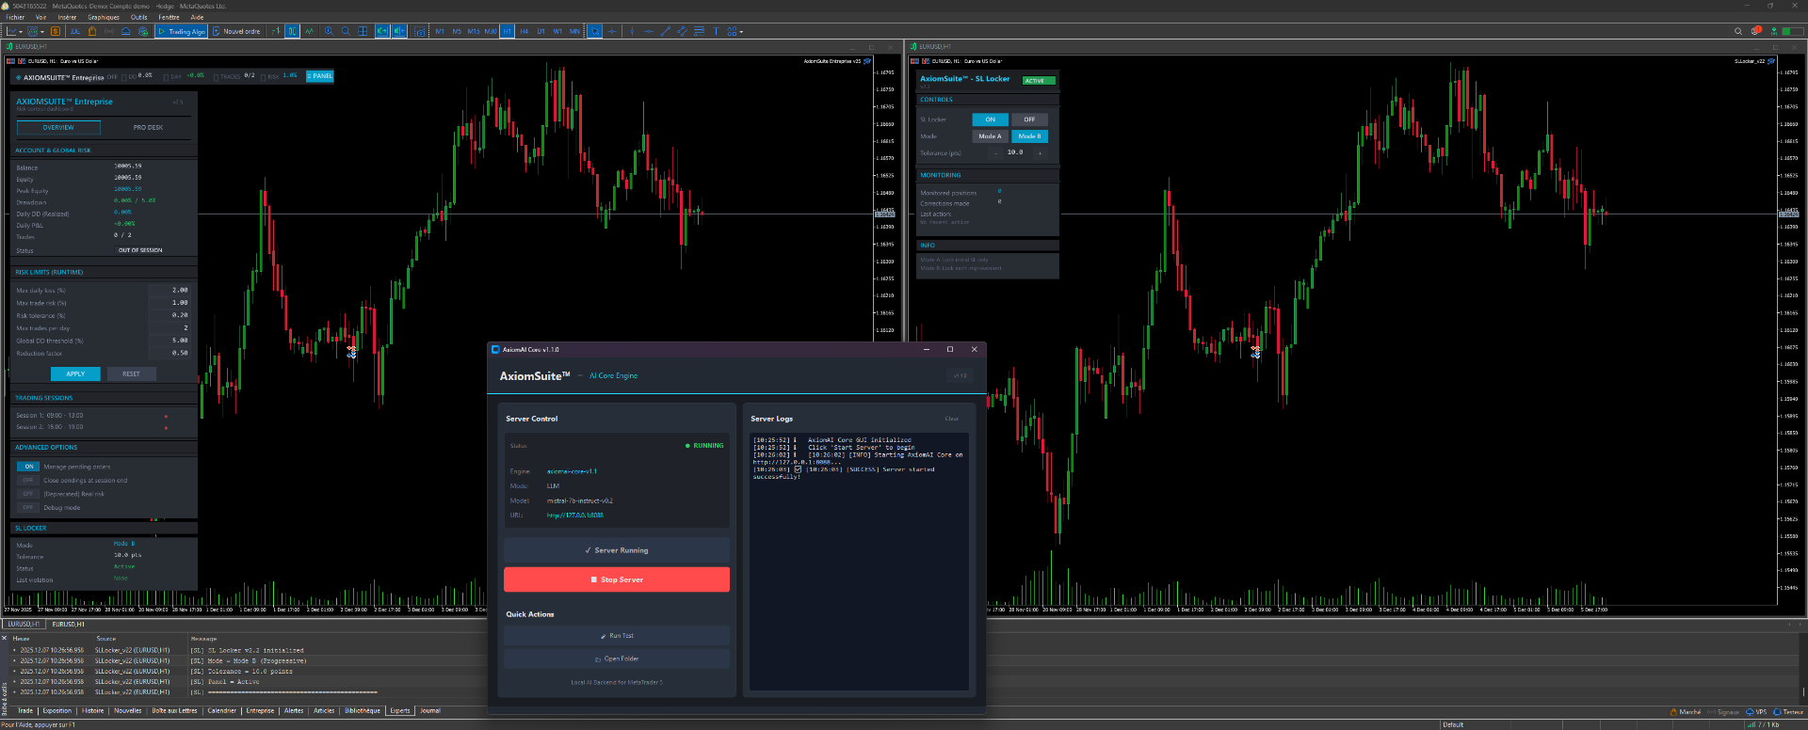
Task: Select the crosshair tool
Action: click(612, 31)
